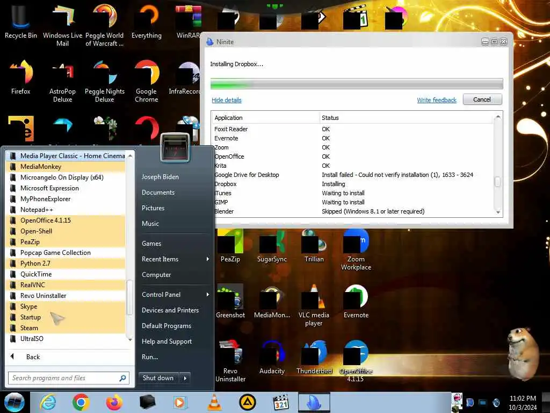Image resolution: width=550 pixels, height=413 pixels.
Task: Open Internet Explorer in taskbar
Action: pos(48,402)
